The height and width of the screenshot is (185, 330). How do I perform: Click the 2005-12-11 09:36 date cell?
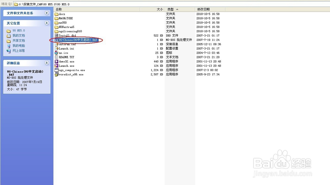click(x=209, y=44)
